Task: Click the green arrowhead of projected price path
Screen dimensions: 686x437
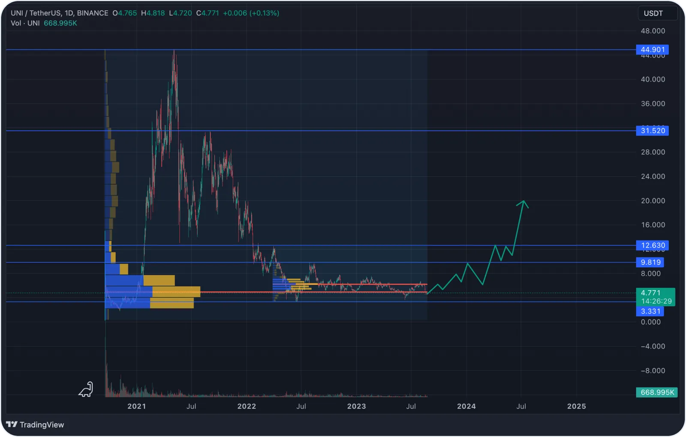Action: [523, 204]
